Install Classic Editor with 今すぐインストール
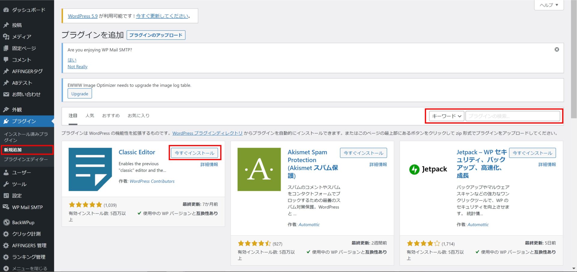The width and height of the screenshot is (577, 272). point(194,153)
